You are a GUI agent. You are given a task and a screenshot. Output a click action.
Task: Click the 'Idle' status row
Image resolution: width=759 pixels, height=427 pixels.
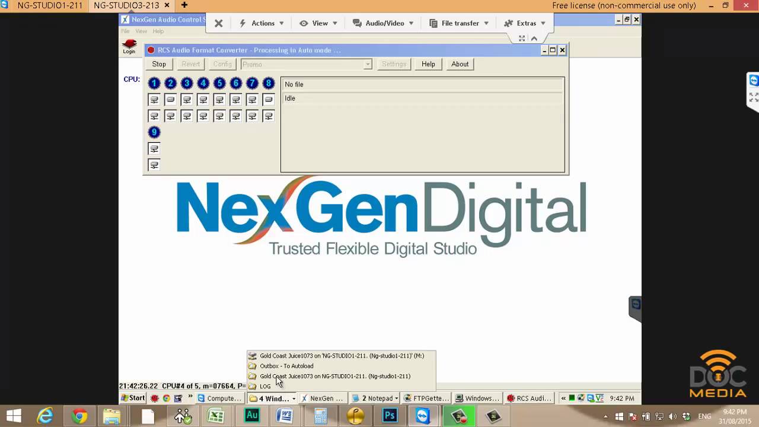click(422, 98)
